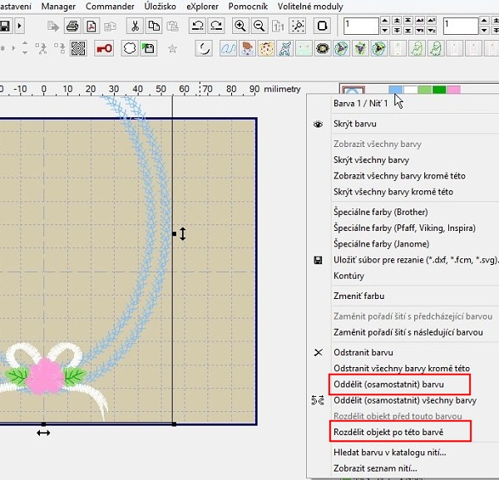Click Hledat barvu v katalogu nití
This screenshot has width=499, height=480.
pyautogui.click(x=389, y=453)
